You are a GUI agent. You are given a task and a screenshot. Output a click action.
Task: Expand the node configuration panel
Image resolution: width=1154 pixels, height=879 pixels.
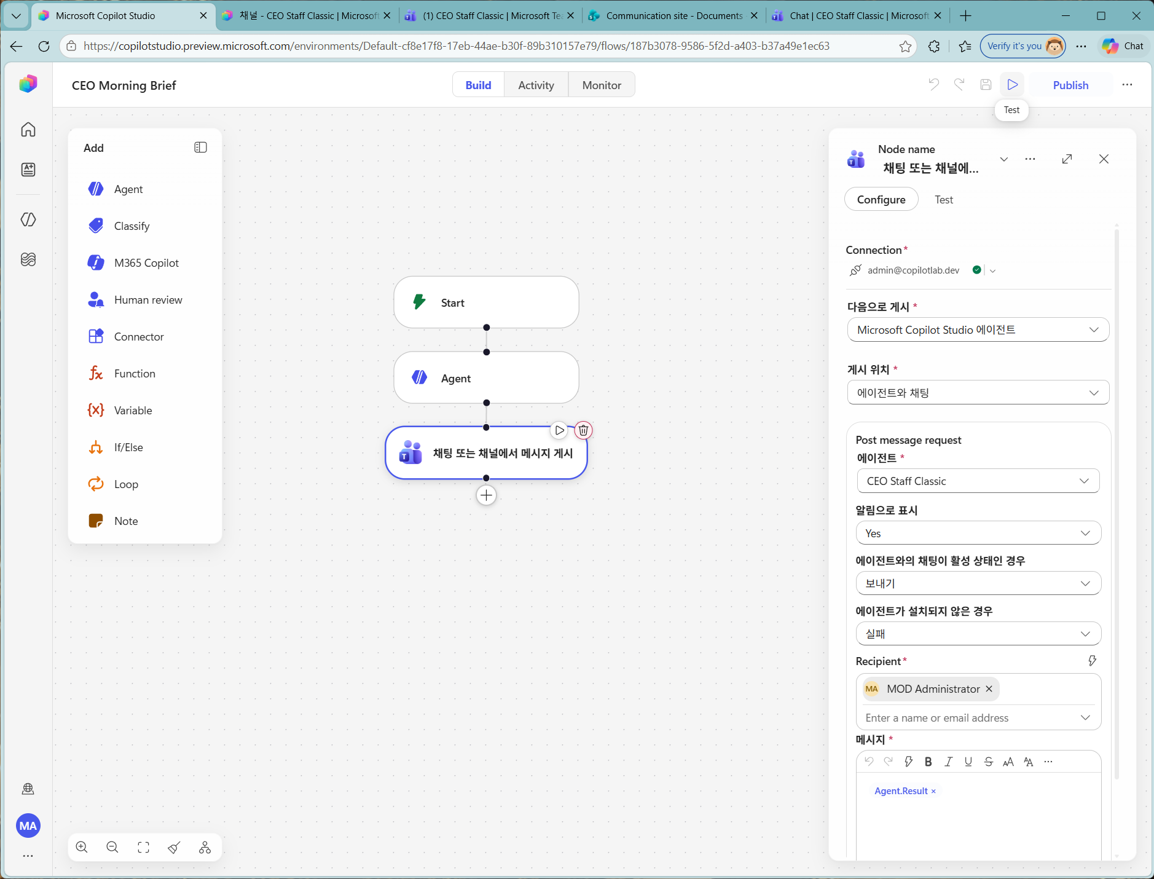coord(1067,159)
